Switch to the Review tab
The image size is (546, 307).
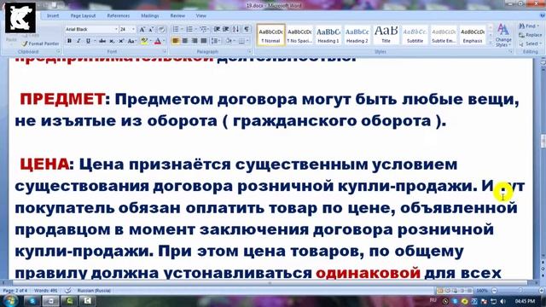coord(177,15)
